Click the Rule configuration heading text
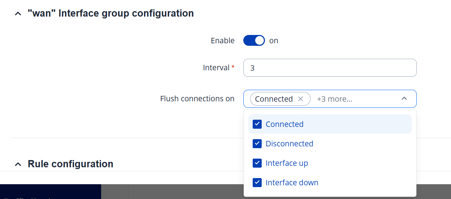This screenshot has height=199, width=451. tap(70, 164)
